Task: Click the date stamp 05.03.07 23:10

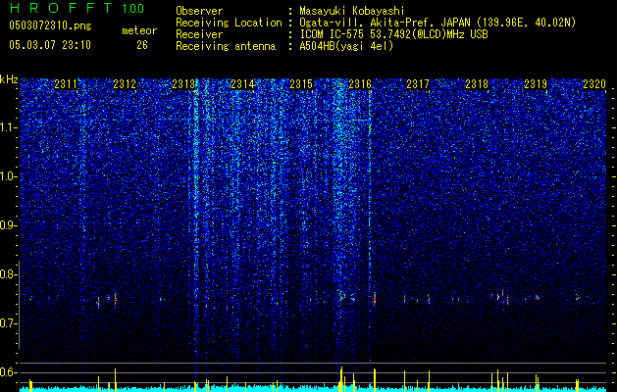Action: click(x=50, y=45)
